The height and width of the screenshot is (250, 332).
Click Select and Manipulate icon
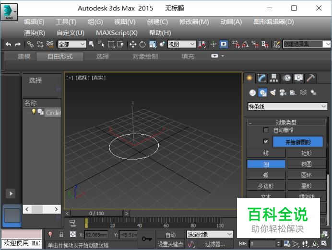[213, 45]
